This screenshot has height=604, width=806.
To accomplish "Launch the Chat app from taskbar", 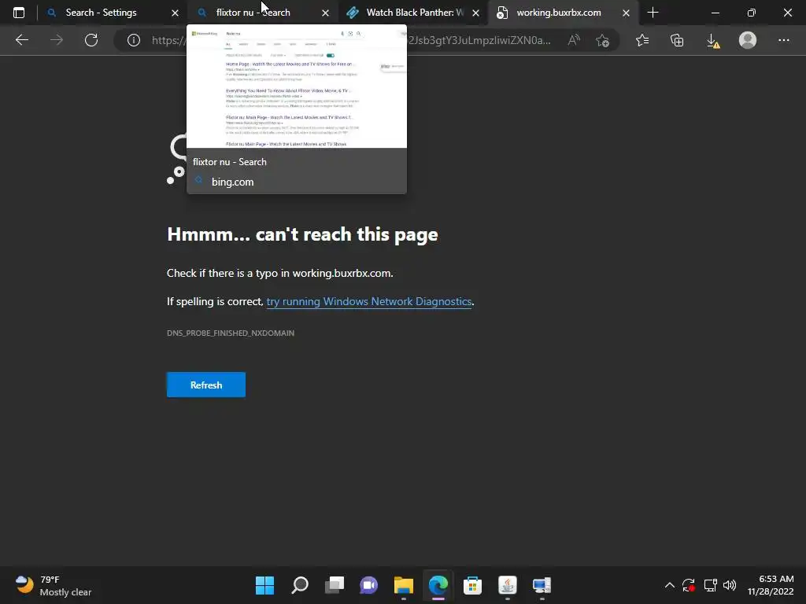I will pos(368,585).
